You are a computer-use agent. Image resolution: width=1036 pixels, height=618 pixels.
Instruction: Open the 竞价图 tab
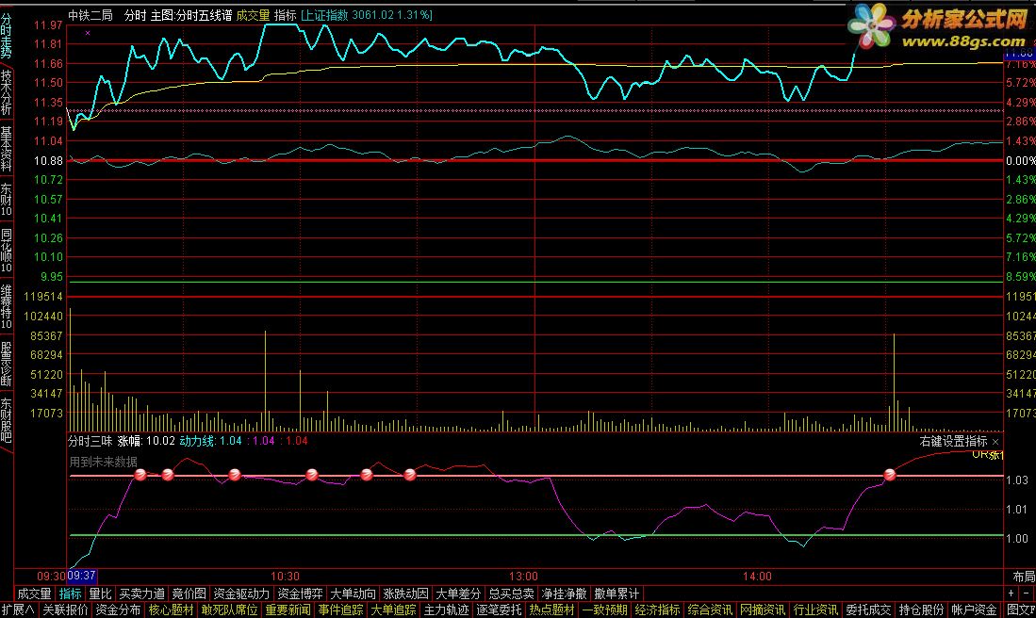coord(189,593)
